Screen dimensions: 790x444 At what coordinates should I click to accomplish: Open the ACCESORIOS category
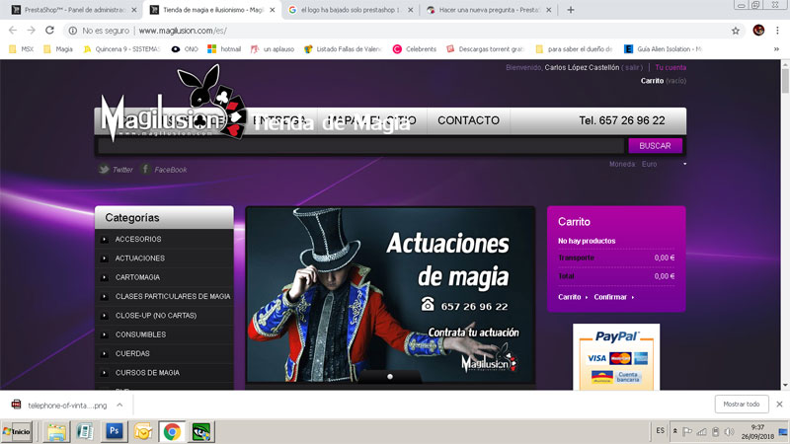click(138, 239)
